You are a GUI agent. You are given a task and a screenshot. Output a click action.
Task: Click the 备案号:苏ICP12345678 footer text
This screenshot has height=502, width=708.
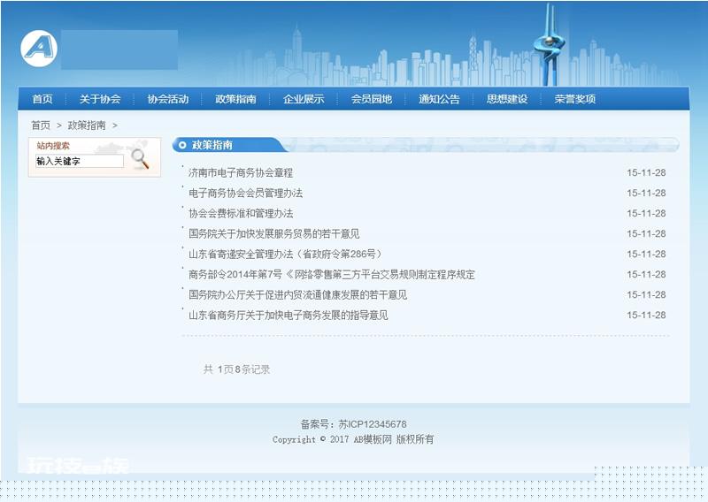[353, 424]
